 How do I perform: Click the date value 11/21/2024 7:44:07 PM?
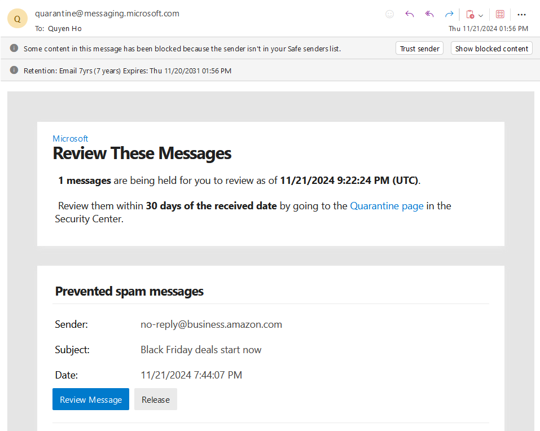tap(191, 375)
